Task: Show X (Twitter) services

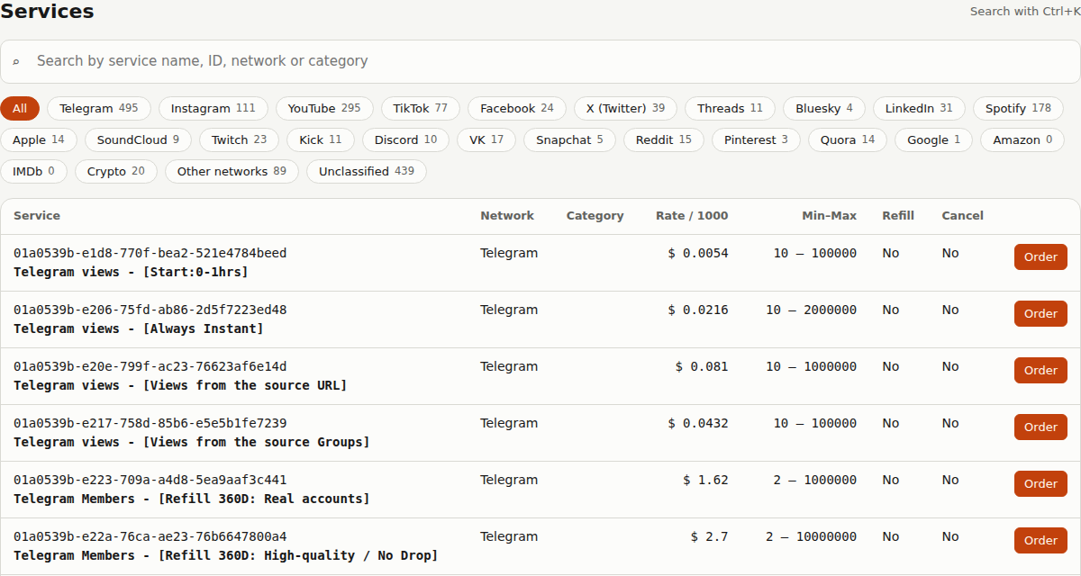Action: pyautogui.click(x=626, y=109)
